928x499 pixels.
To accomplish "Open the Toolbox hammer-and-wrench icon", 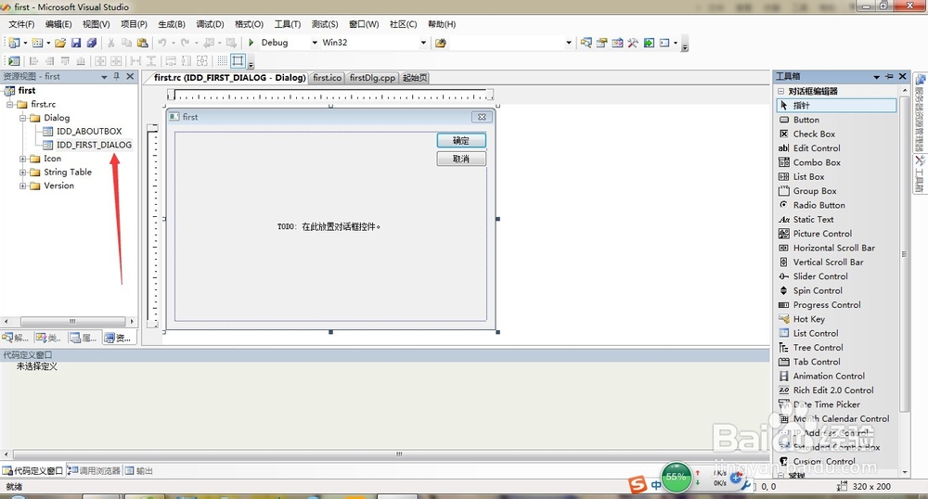I will tap(633, 43).
